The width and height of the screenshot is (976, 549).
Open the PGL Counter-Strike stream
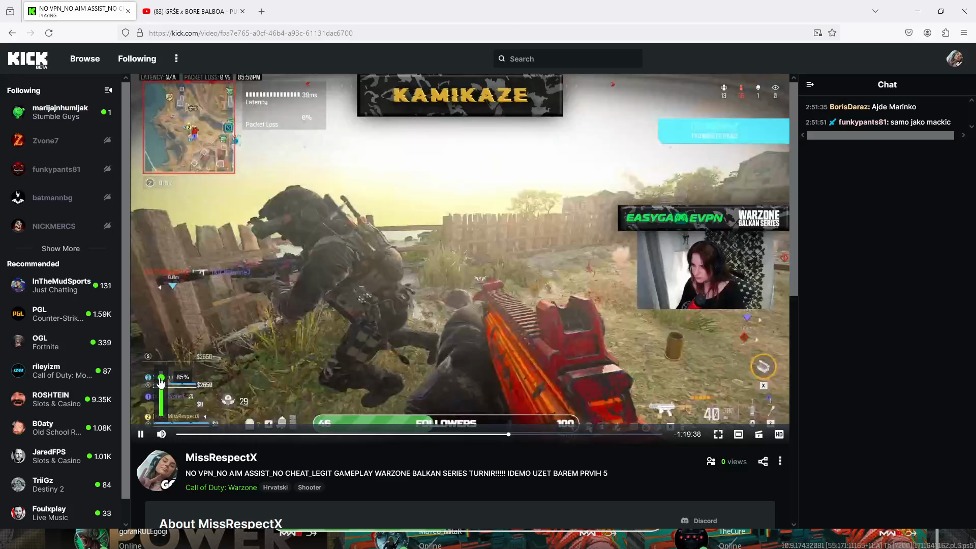(60, 314)
